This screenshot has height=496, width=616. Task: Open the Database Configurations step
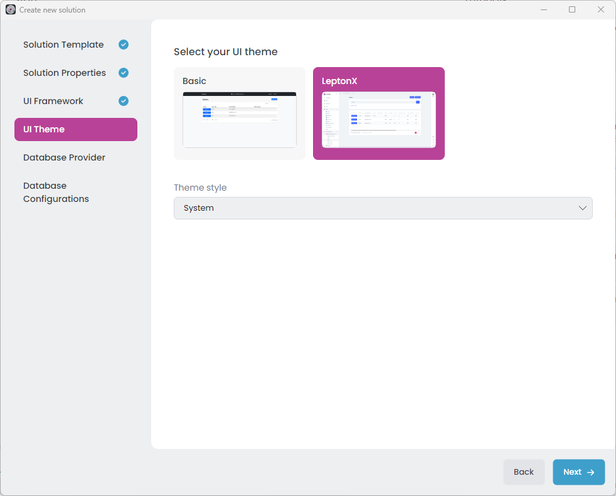76,192
